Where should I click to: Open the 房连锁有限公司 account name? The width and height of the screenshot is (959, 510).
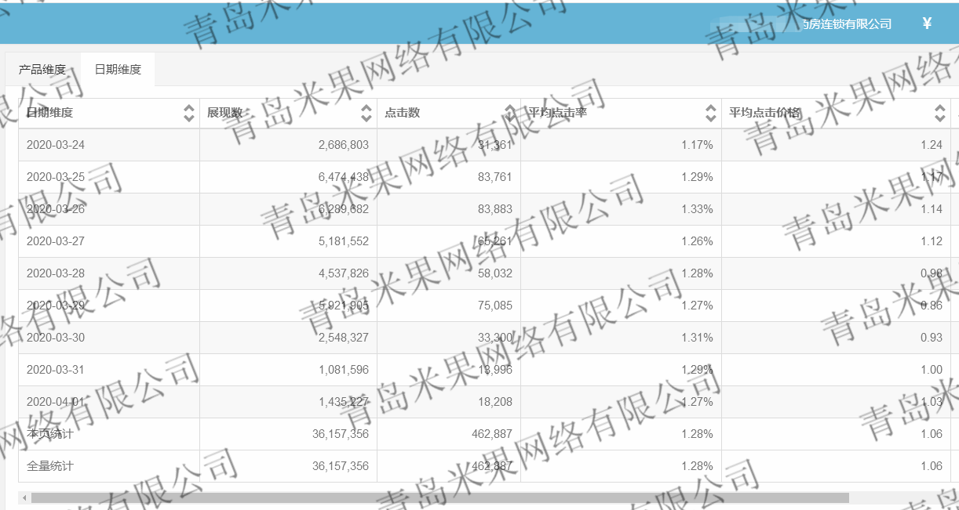coord(846,24)
